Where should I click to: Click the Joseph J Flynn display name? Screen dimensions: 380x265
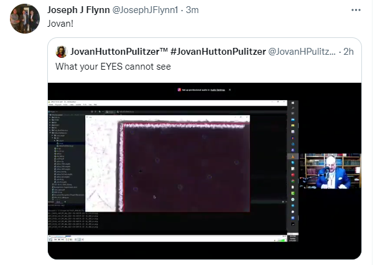(78, 10)
